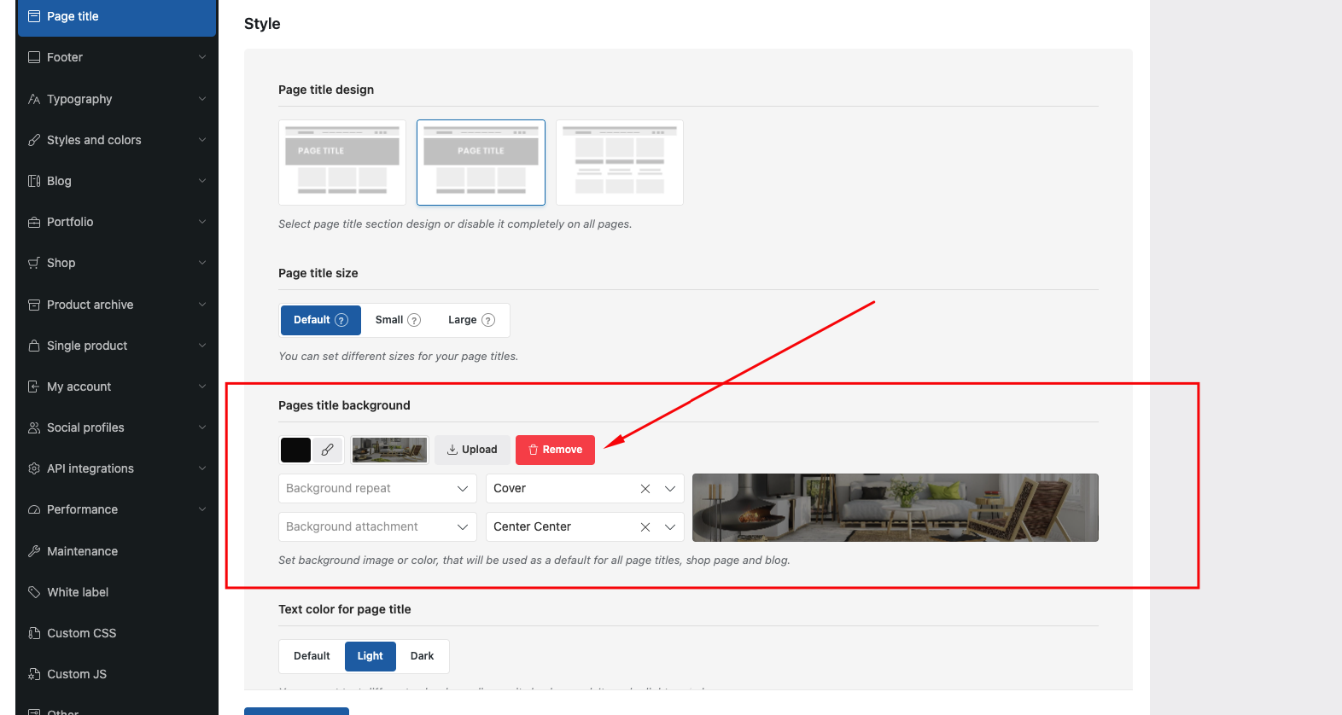Expand the Portfolio section chevron
The height and width of the screenshot is (715, 1342).
(202, 222)
